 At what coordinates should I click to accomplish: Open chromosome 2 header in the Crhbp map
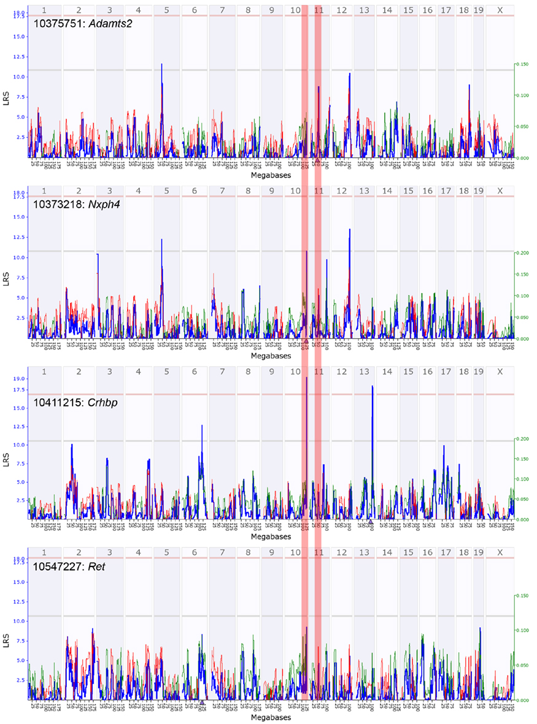tap(79, 372)
